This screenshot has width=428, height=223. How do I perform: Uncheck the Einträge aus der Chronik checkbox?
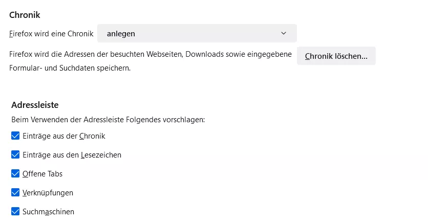point(15,136)
